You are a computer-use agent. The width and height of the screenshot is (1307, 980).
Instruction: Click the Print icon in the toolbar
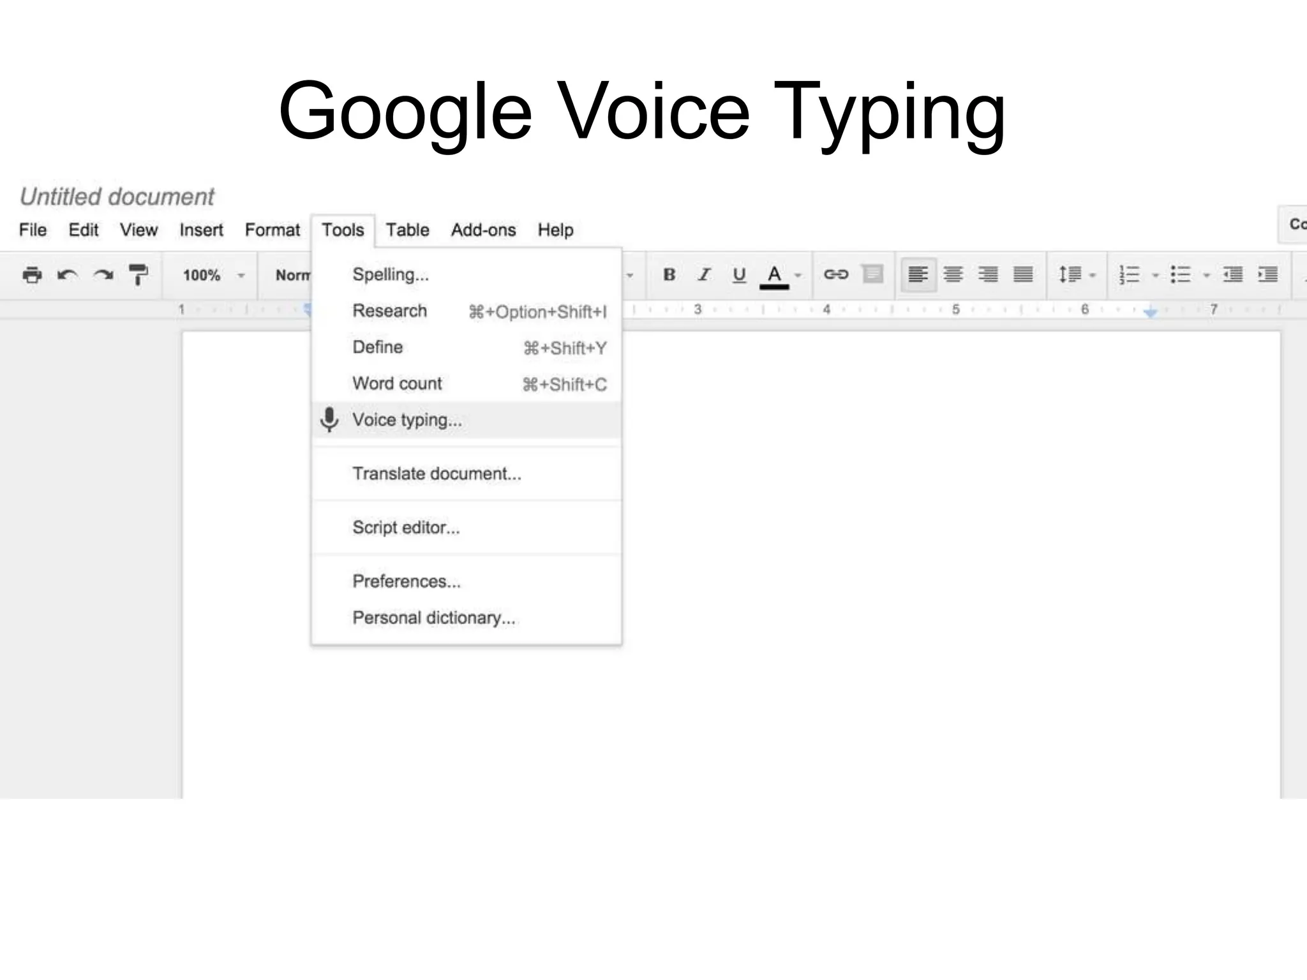tap(32, 275)
